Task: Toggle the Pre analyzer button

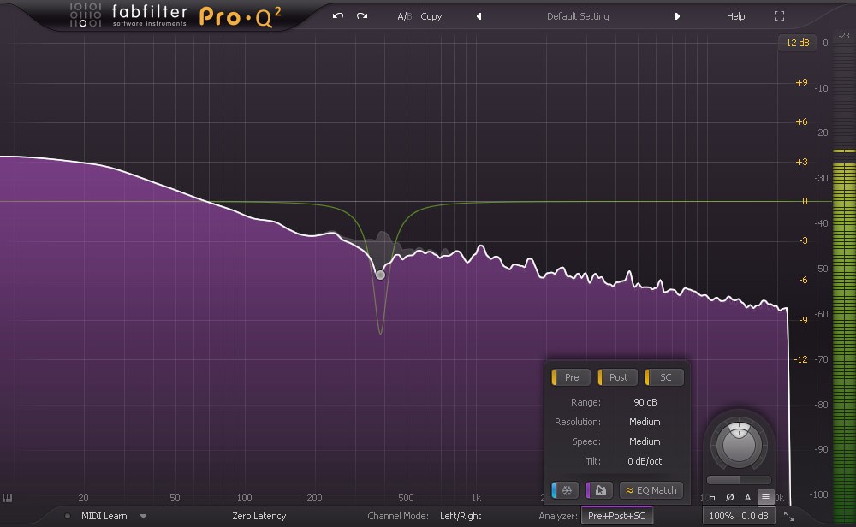Action: (571, 377)
